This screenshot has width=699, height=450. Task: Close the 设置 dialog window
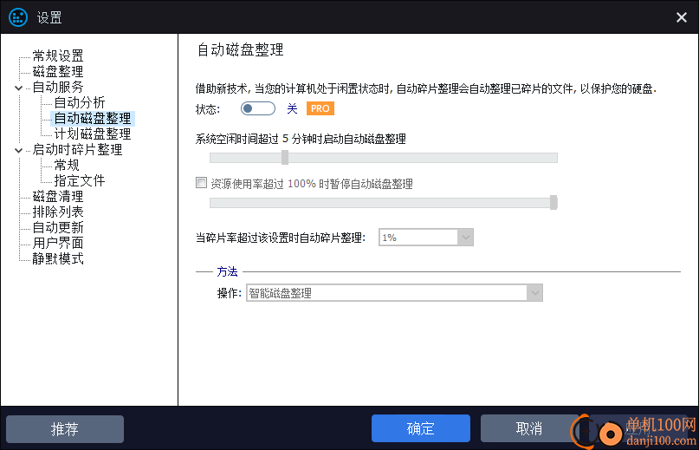[x=681, y=17]
